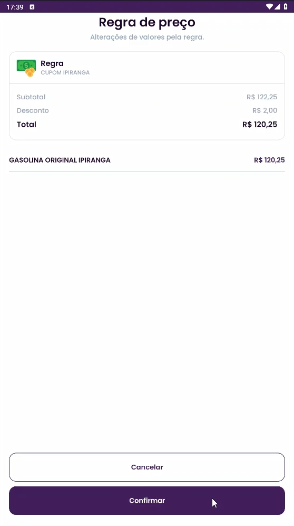This screenshot has height=526, width=294.
Task: Click the R$ 122,25 subtotal value
Action: 262,97
